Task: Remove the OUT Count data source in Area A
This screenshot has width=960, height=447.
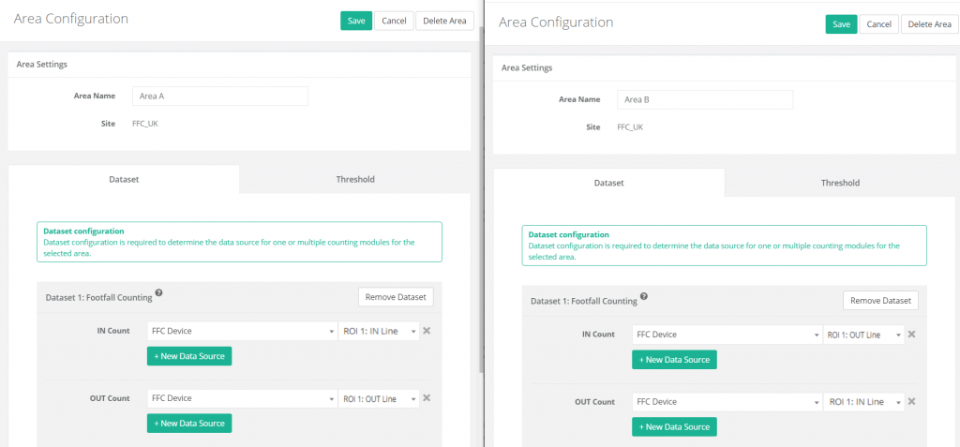Action: coord(426,398)
